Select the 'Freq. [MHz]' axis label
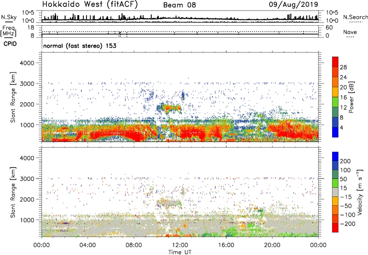 point(8,31)
